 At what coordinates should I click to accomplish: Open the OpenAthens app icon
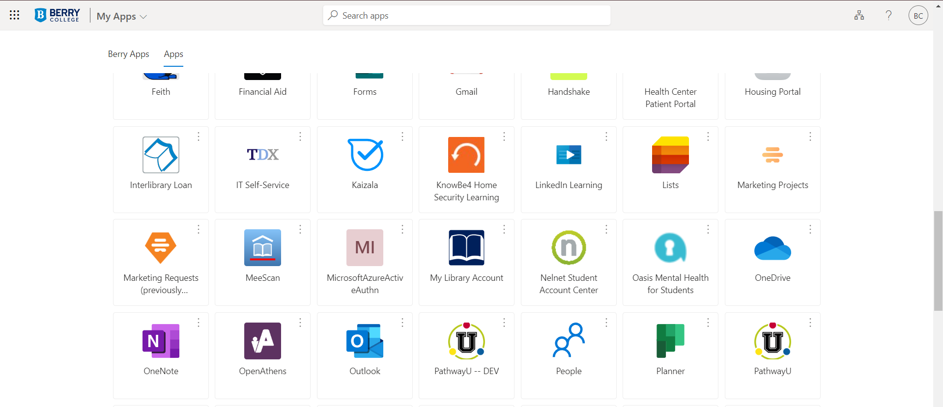[x=263, y=341]
